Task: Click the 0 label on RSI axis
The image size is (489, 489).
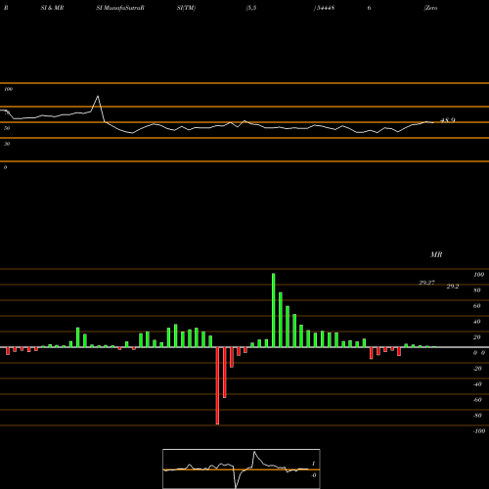Action: click(x=5, y=167)
